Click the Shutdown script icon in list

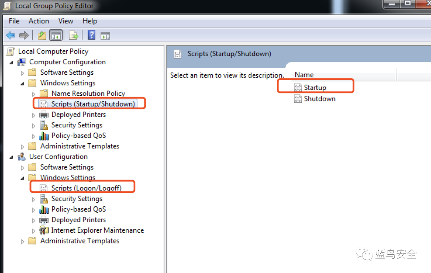298,99
